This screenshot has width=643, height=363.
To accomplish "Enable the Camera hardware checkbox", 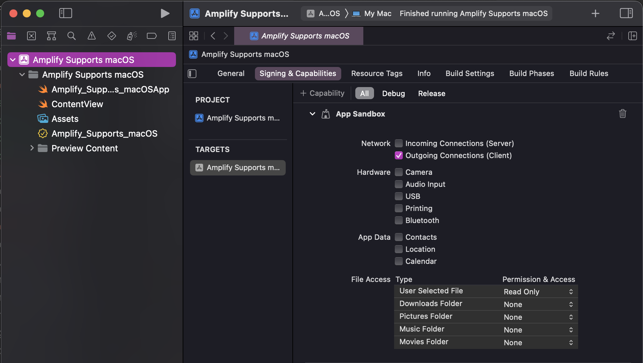I will click(x=399, y=172).
